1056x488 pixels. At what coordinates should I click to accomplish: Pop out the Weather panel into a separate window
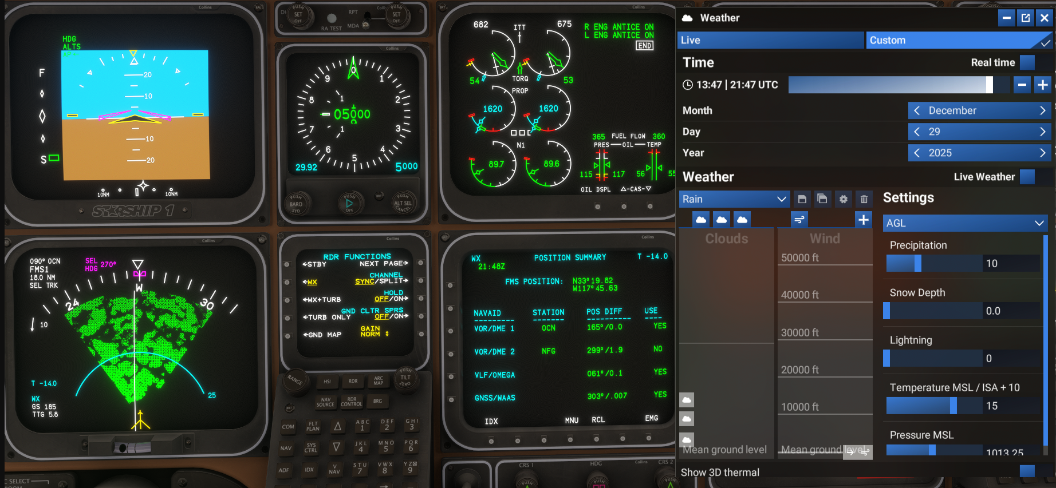coord(1026,18)
